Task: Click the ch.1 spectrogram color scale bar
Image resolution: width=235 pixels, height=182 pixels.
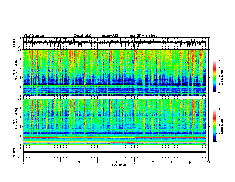Action: pyautogui.click(x=215, y=76)
